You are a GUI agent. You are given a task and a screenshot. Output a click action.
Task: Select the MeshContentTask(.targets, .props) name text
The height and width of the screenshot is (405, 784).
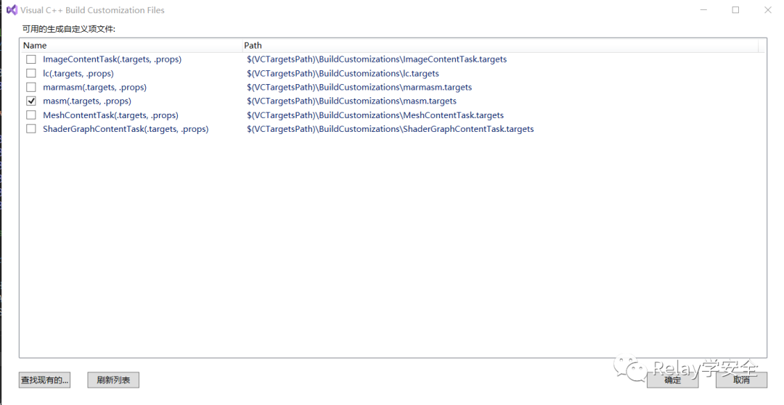pyautogui.click(x=110, y=115)
